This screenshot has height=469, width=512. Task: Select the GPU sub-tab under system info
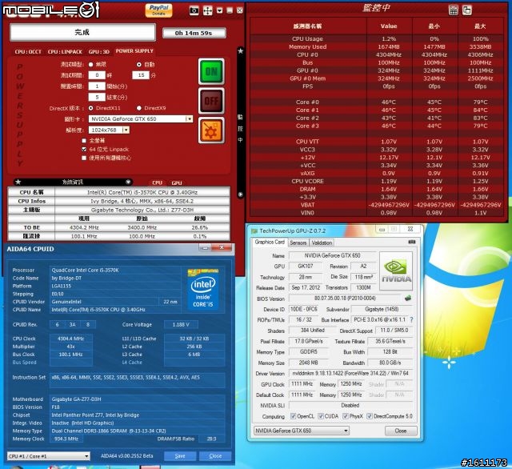[x=177, y=182]
